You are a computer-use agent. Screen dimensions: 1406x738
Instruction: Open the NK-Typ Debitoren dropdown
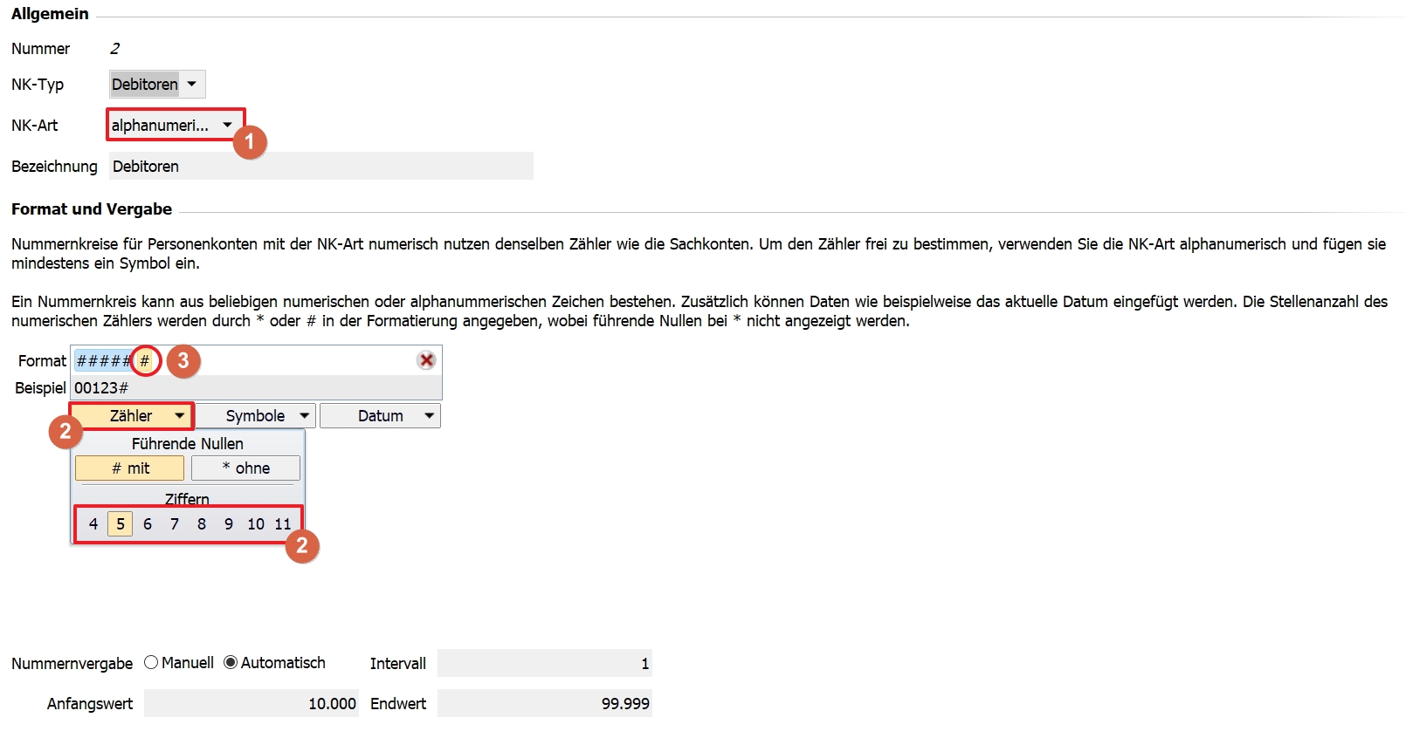(x=157, y=85)
